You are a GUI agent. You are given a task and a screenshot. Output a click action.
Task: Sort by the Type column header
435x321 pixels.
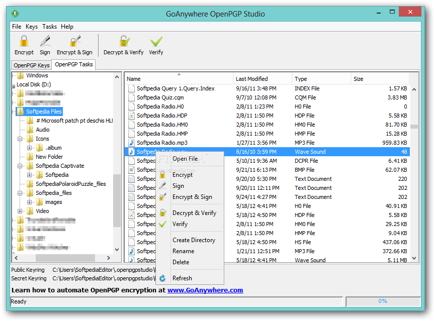tap(321, 79)
